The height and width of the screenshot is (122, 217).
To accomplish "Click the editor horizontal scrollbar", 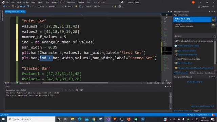I will (75, 83).
